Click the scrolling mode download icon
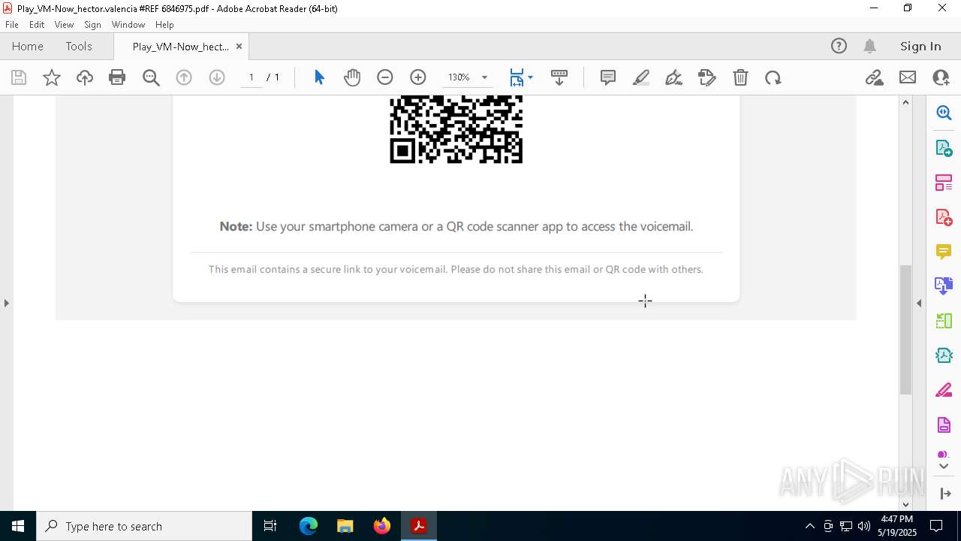 pos(559,77)
